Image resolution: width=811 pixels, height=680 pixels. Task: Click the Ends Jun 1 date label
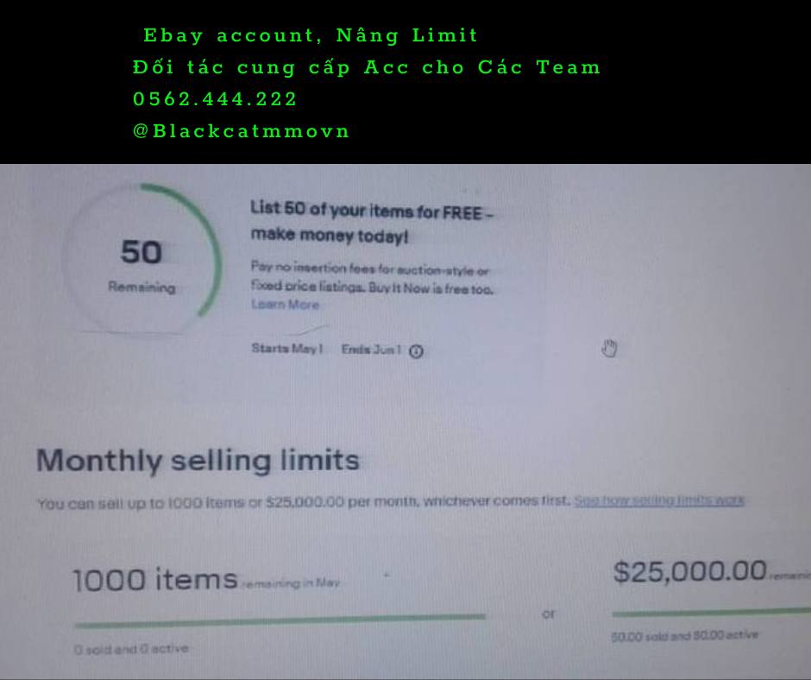[371, 349]
